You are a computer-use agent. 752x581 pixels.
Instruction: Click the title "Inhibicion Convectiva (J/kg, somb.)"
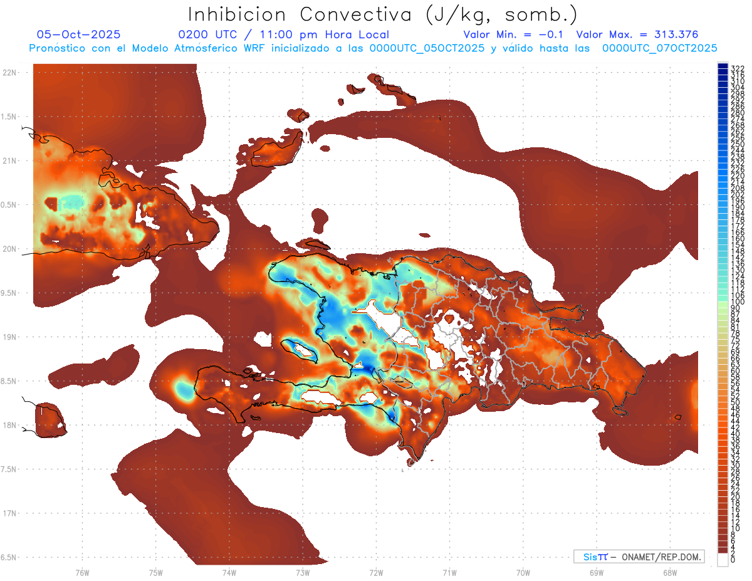[x=383, y=14]
